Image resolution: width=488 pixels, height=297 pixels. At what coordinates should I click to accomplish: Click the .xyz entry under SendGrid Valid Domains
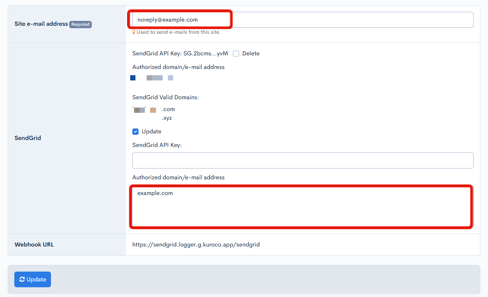tap(167, 118)
